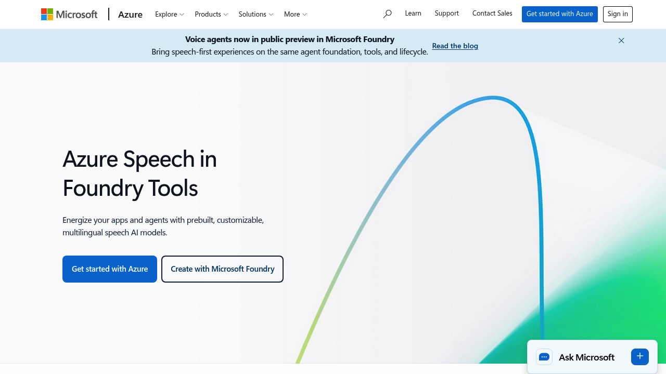Expand the Ask Microsoft plus button

click(x=640, y=357)
